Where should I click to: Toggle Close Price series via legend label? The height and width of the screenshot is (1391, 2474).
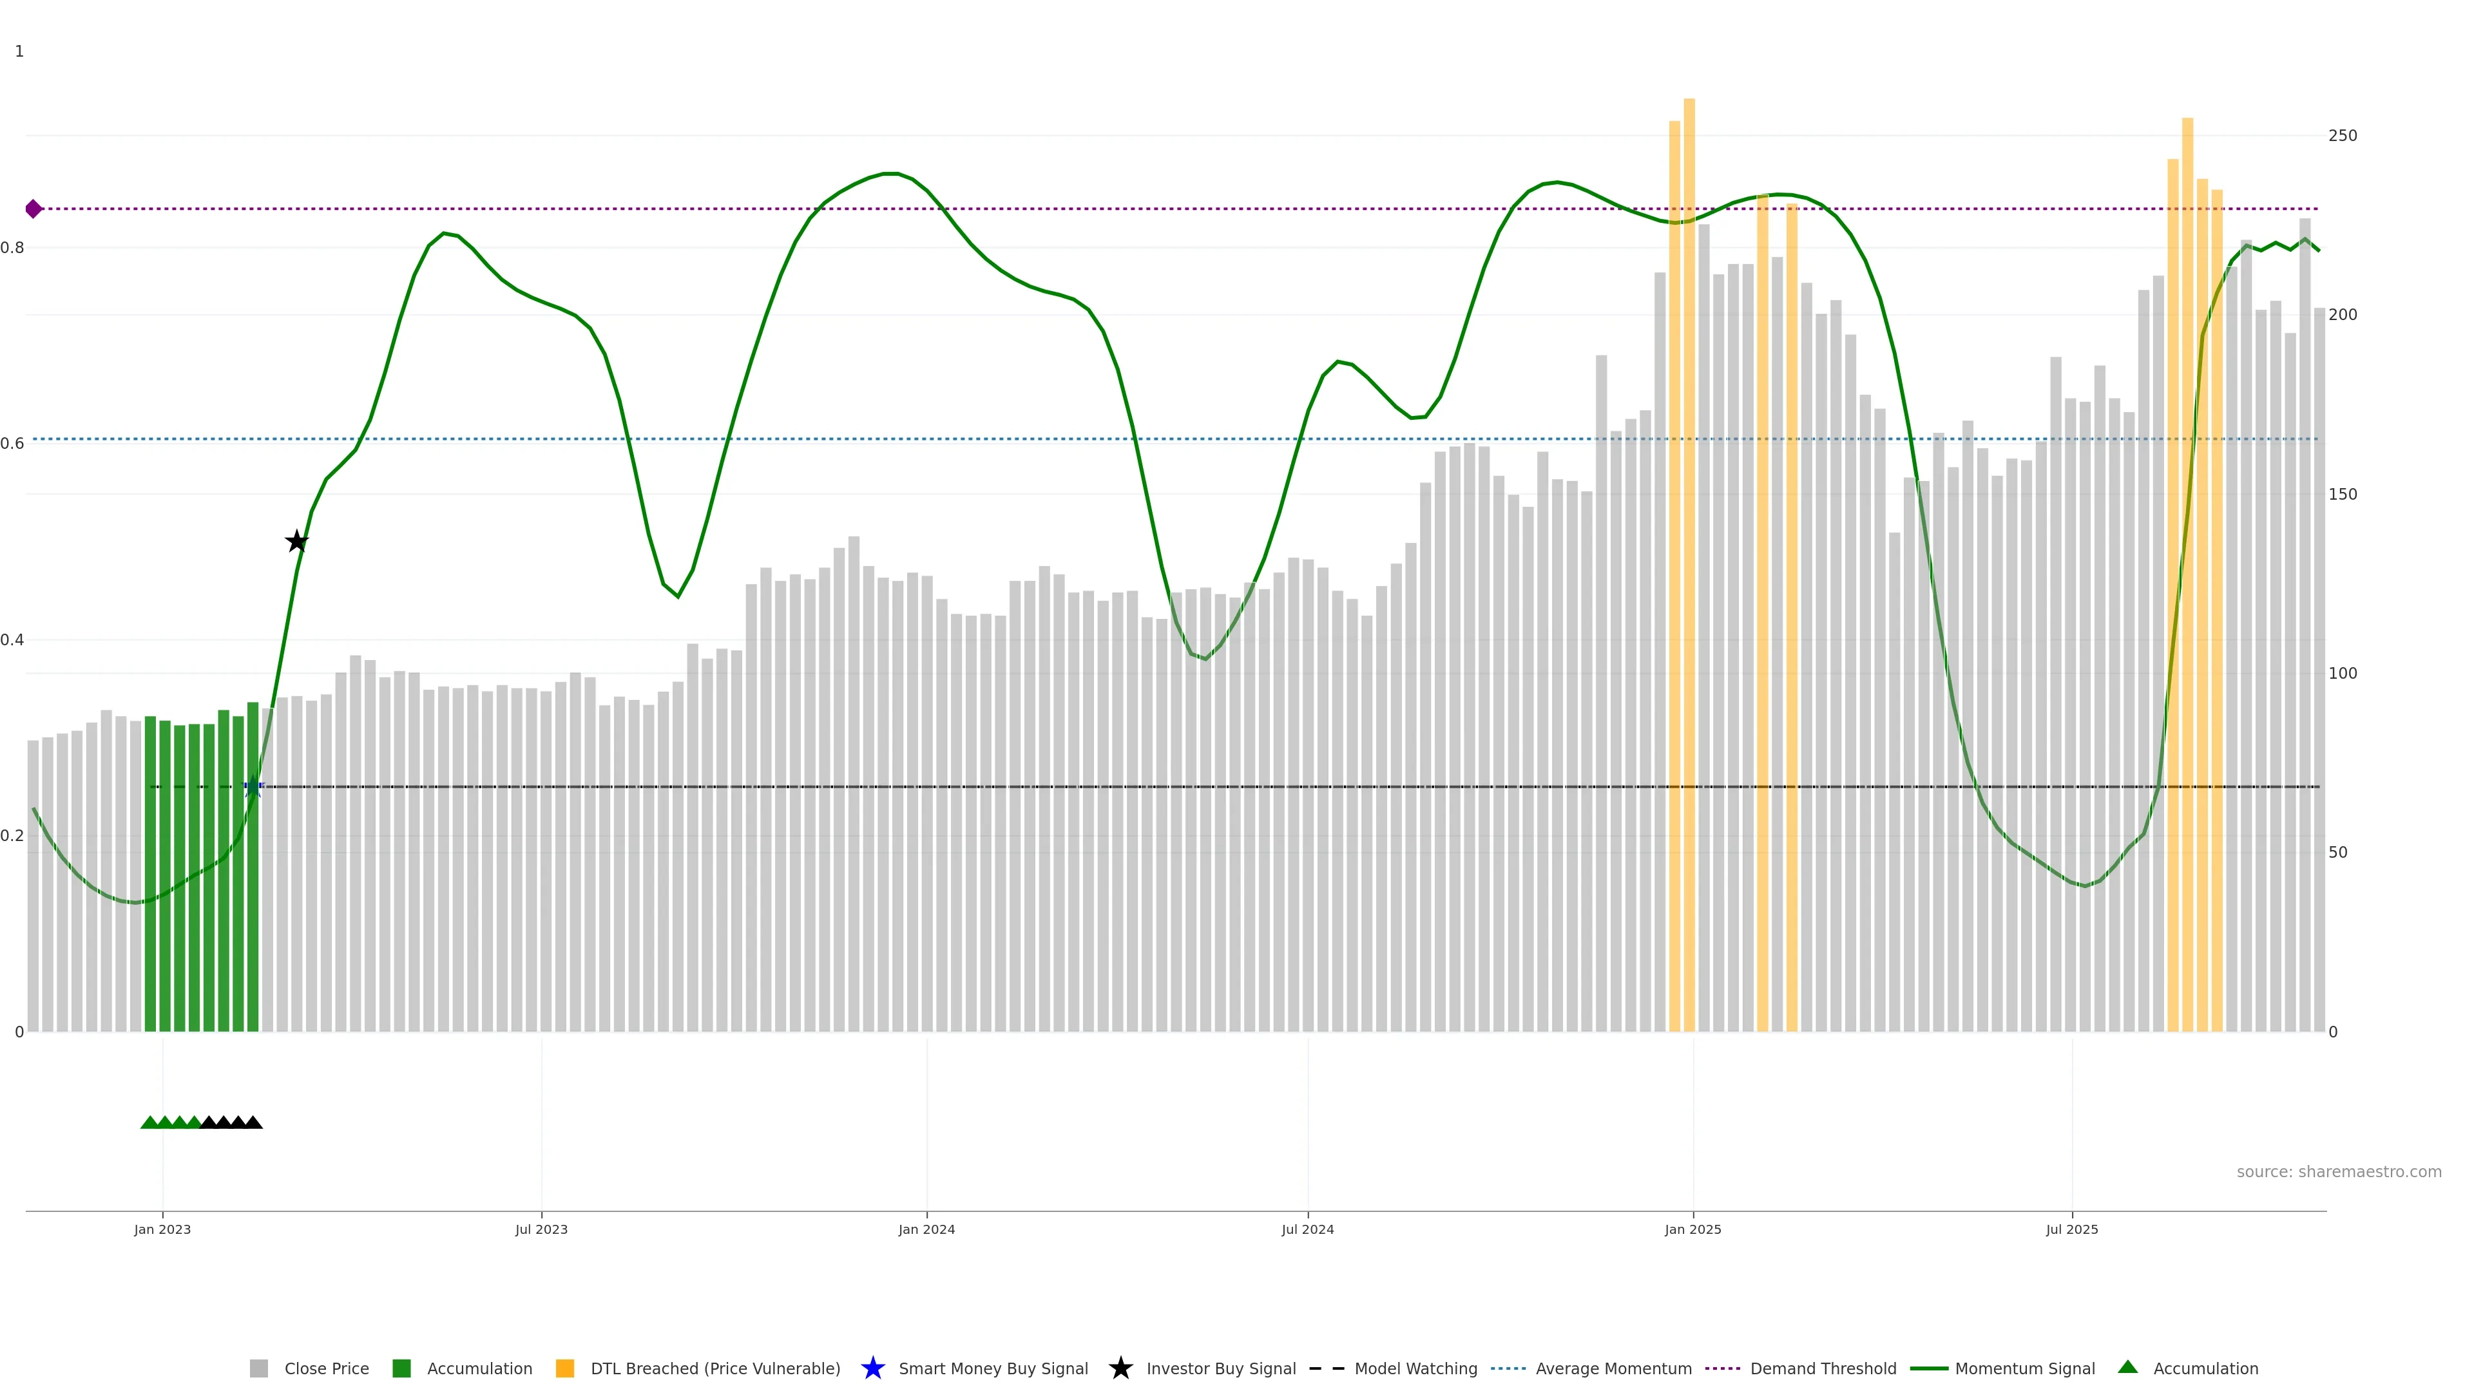click(x=327, y=1368)
